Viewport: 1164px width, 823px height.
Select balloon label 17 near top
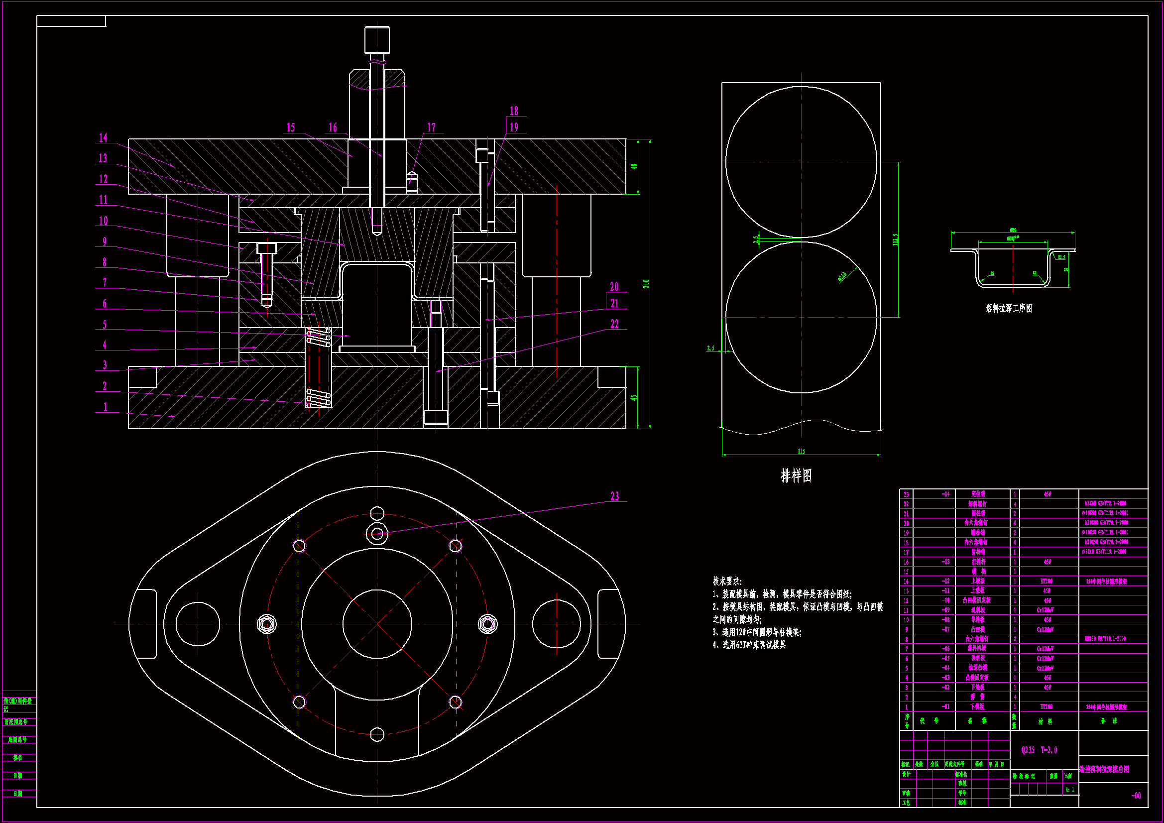[431, 128]
